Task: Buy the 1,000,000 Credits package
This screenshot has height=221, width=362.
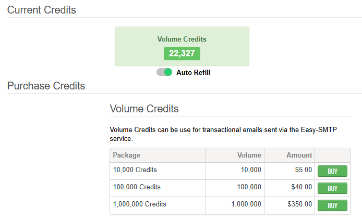Action: tap(332, 205)
